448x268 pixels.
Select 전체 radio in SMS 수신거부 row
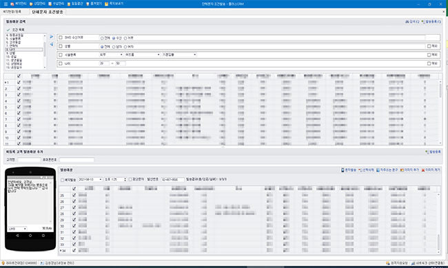tap(102, 38)
